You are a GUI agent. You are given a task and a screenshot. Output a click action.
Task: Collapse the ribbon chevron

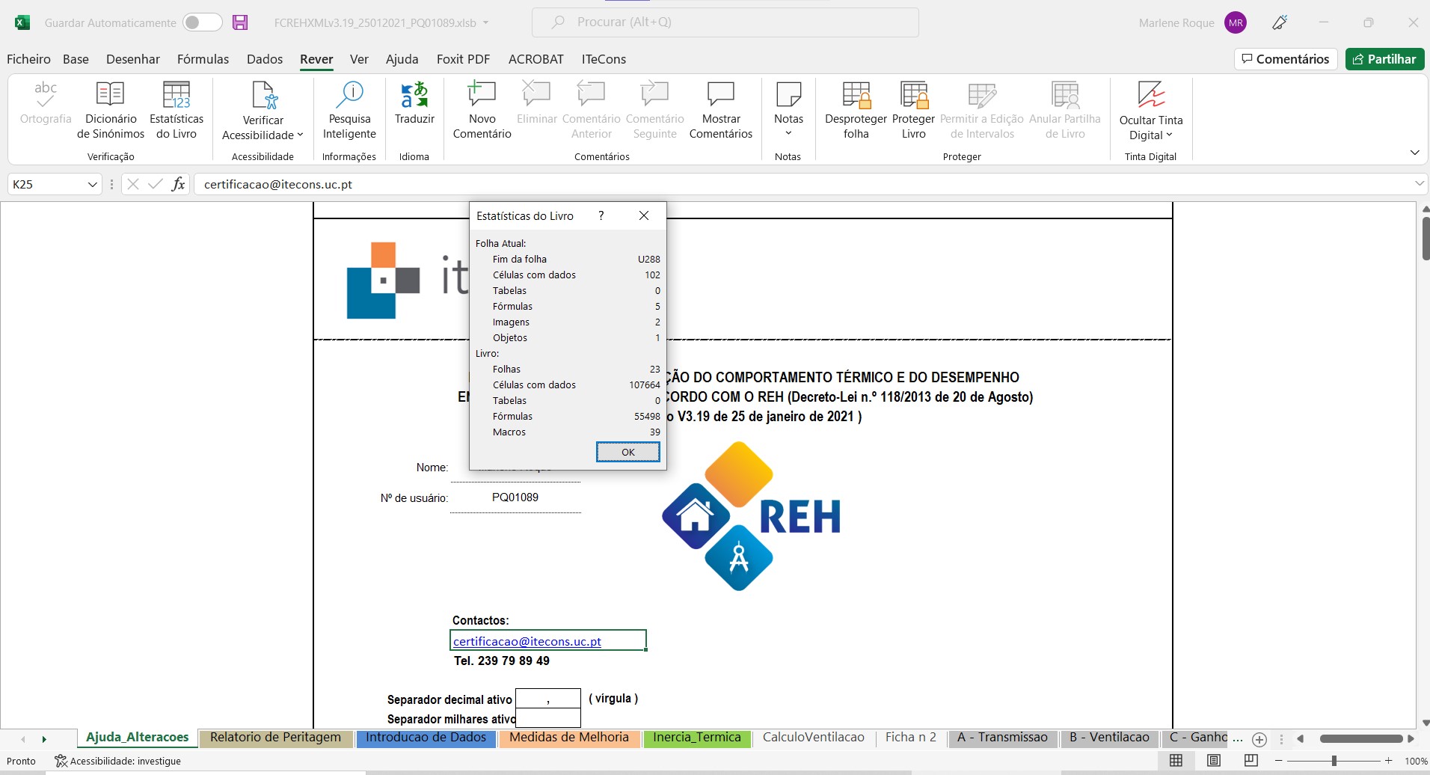click(1414, 153)
